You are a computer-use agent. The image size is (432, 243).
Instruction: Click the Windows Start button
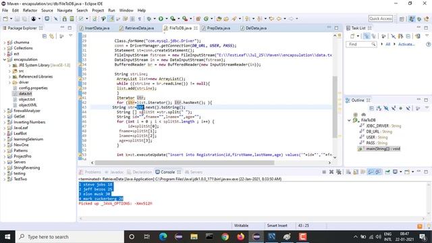point(7,237)
